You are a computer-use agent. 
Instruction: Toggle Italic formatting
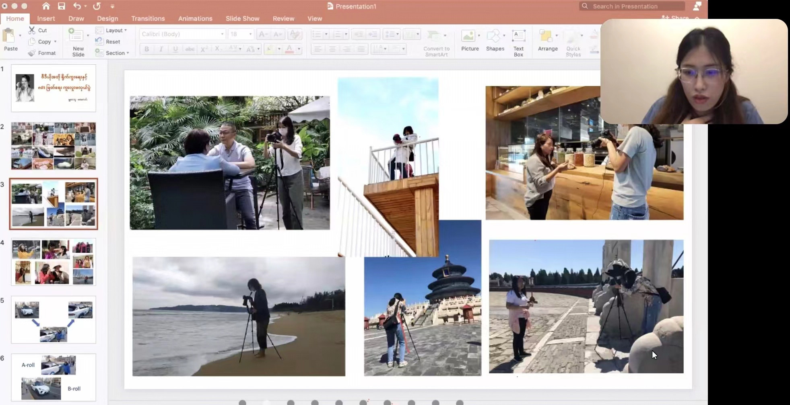coord(161,49)
